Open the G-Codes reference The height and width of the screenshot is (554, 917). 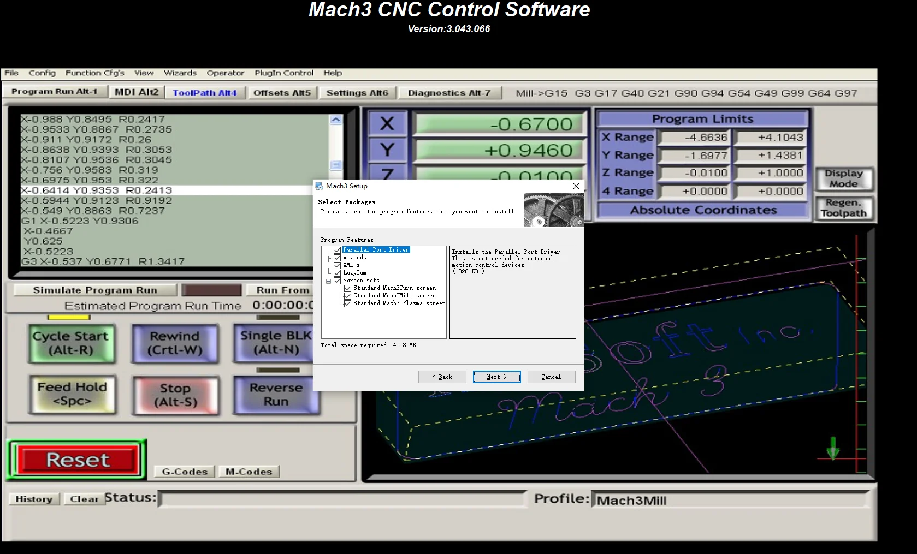[185, 472]
